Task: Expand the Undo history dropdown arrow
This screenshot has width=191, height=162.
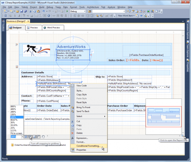Action: pos(47,11)
